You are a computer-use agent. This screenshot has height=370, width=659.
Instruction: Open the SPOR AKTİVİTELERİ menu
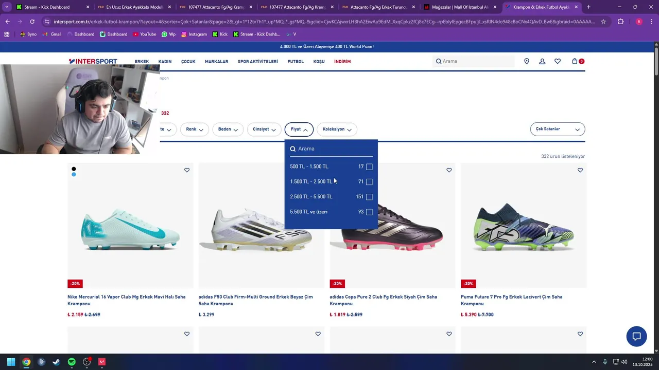coord(258,62)
